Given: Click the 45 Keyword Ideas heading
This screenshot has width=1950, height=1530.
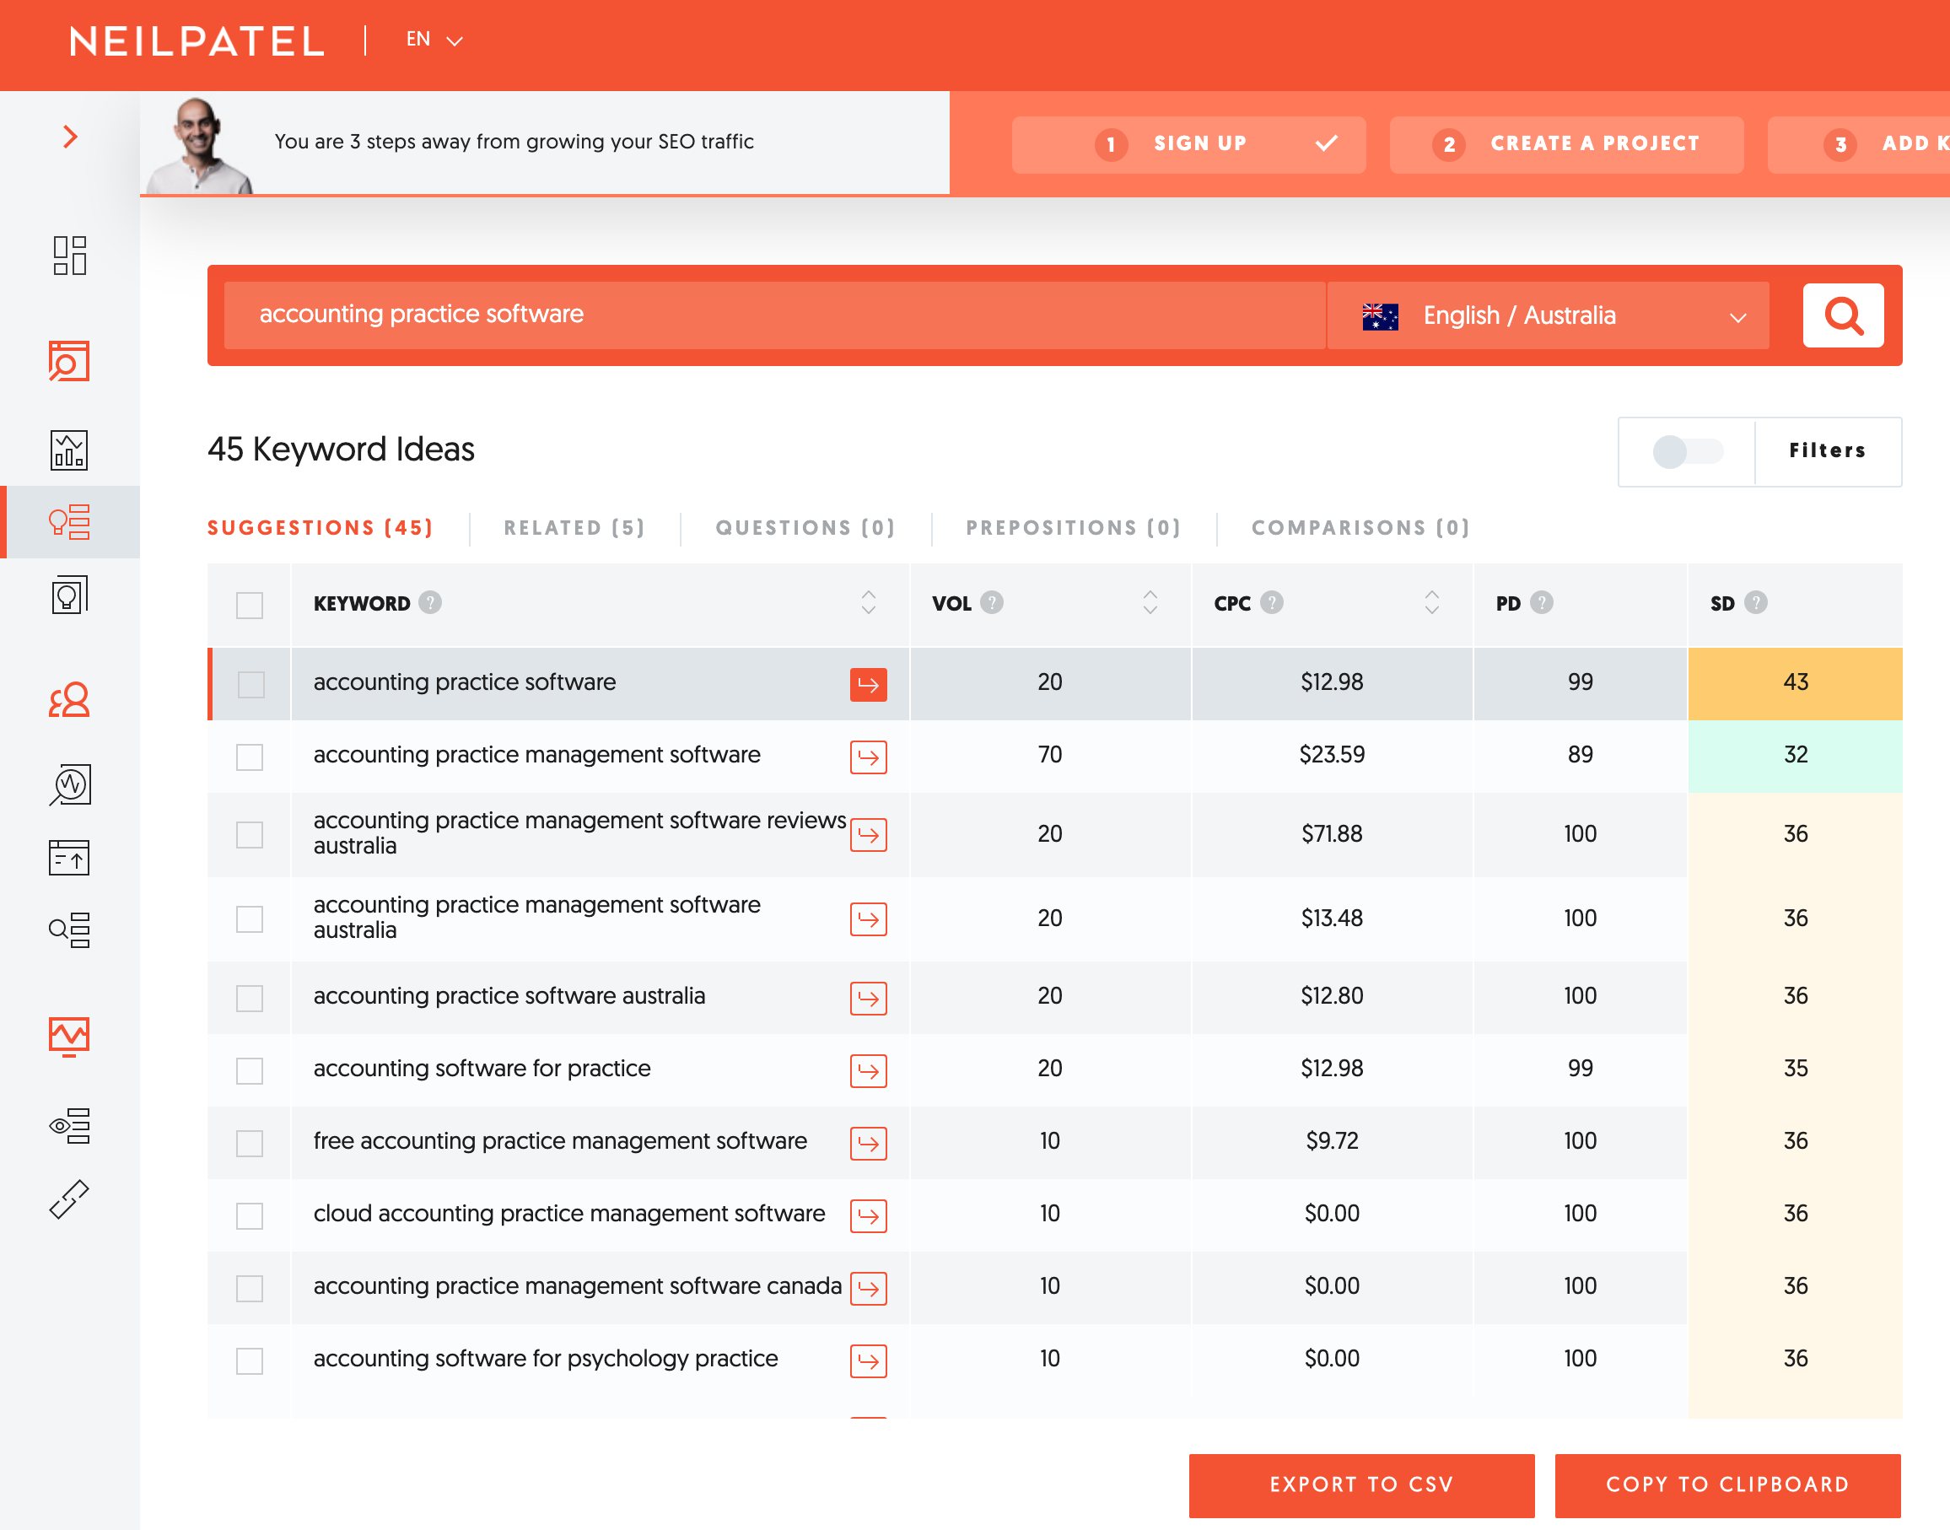Looking at the screenshot, I should click(342, 450).
